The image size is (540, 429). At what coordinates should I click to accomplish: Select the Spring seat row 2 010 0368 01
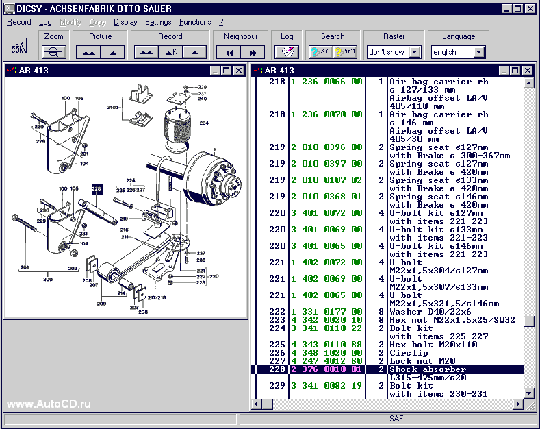click(387, 201)
